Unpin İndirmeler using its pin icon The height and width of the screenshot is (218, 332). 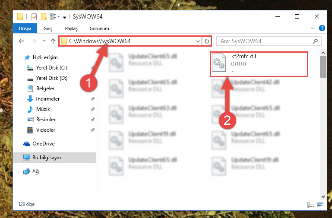click(92, 99)
